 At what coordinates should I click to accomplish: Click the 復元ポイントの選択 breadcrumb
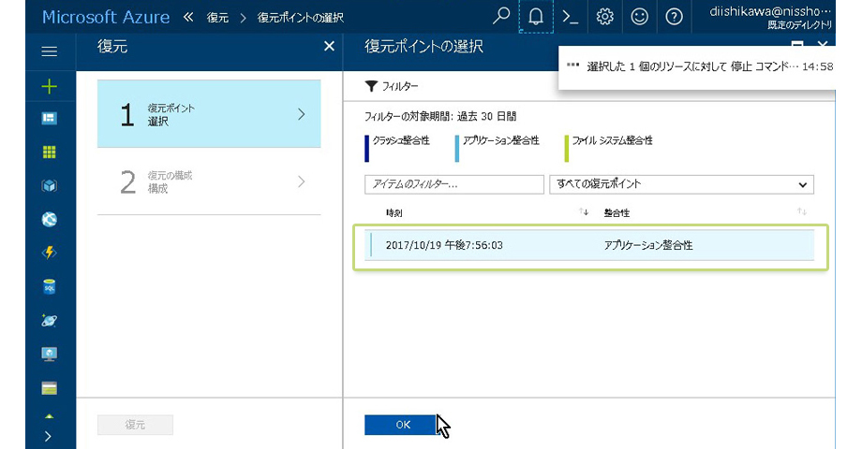point(301,18)
